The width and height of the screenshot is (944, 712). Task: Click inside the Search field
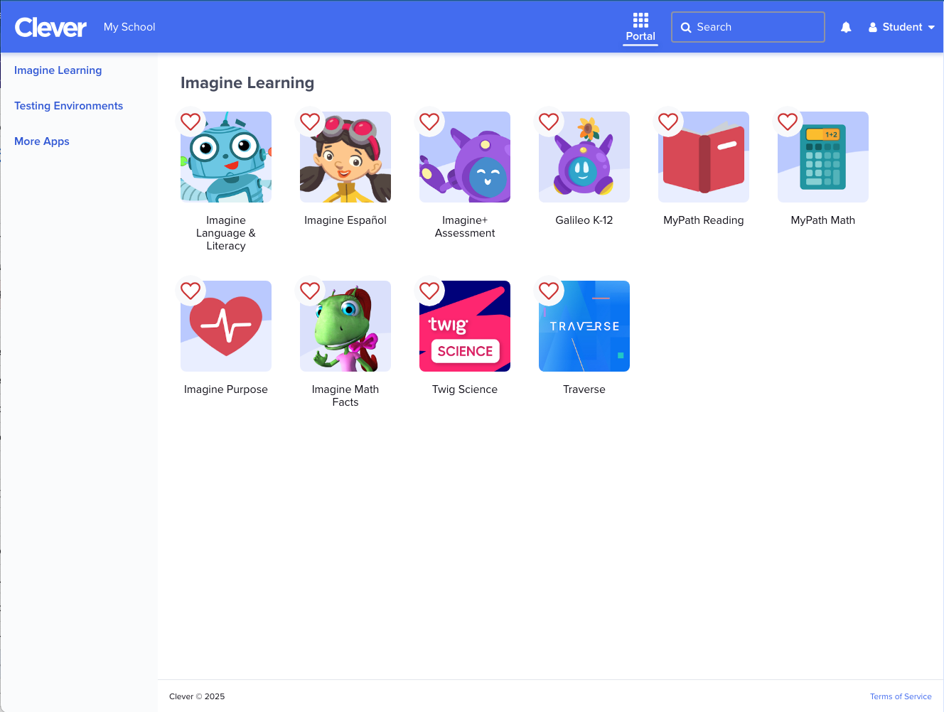click(748, 26)
